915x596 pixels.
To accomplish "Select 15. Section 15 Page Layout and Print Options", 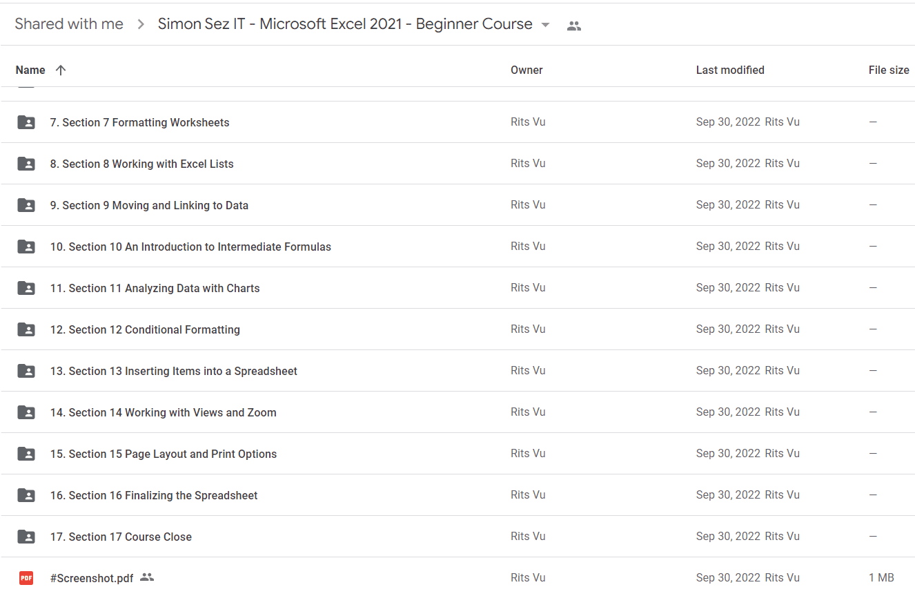I will click(164, 454).
